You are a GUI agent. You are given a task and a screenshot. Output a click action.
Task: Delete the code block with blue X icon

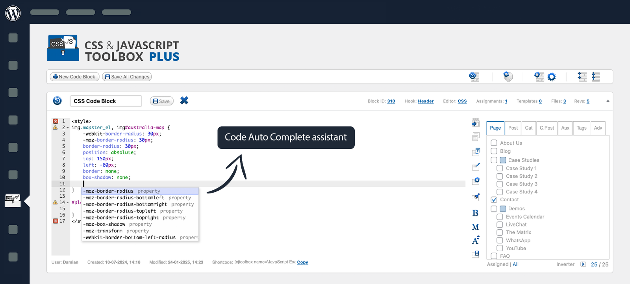(x=184, y=100)
